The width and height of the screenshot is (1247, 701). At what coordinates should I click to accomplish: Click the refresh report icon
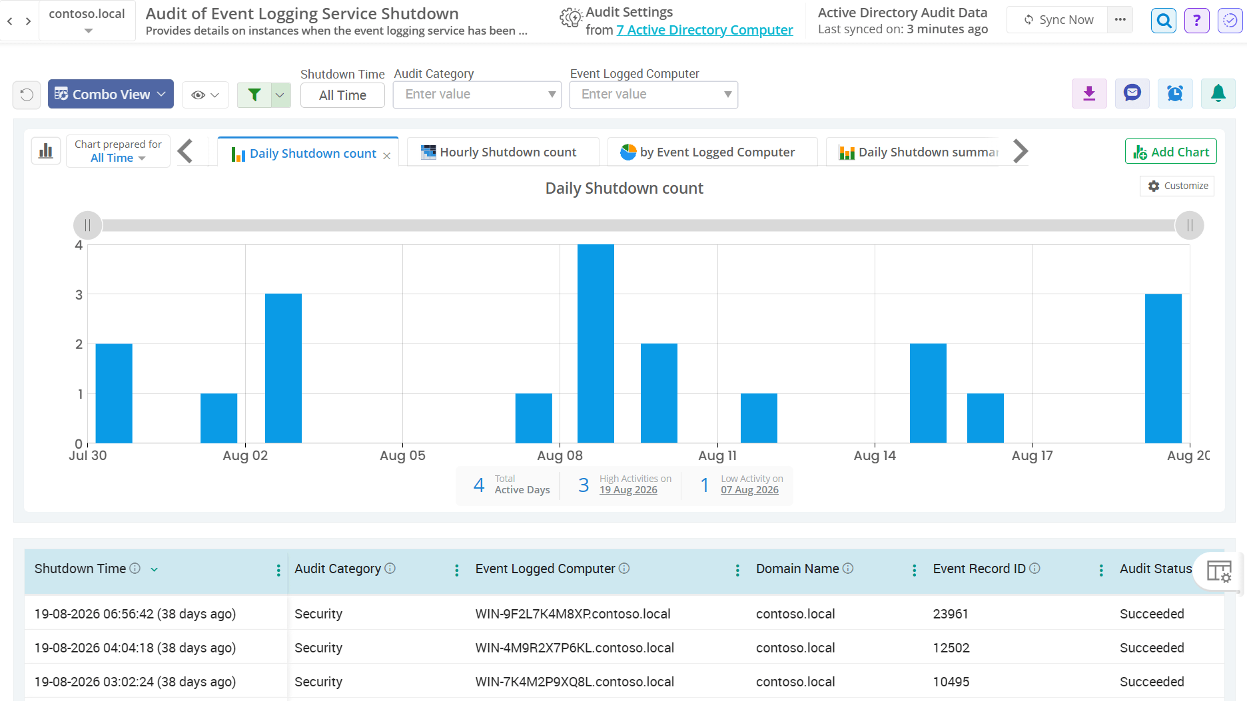tap(27, 95)
